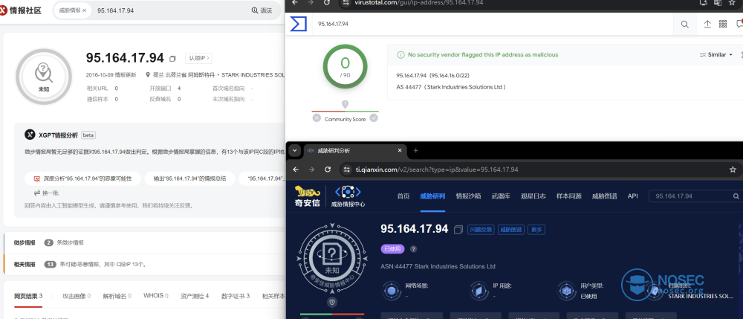
Task: Click the VirusTotal sigma logo
Action: coord(299,25)
